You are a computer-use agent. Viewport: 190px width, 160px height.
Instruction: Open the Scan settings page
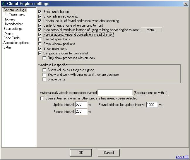click(x=13, y=29)
